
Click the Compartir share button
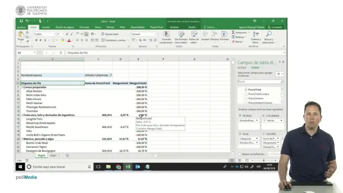(x=275, y=27)
